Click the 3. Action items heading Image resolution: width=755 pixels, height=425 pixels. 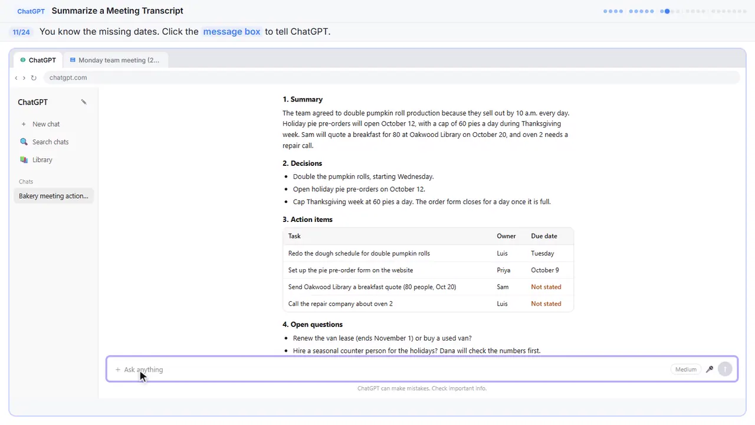click(x=307, y=220)
